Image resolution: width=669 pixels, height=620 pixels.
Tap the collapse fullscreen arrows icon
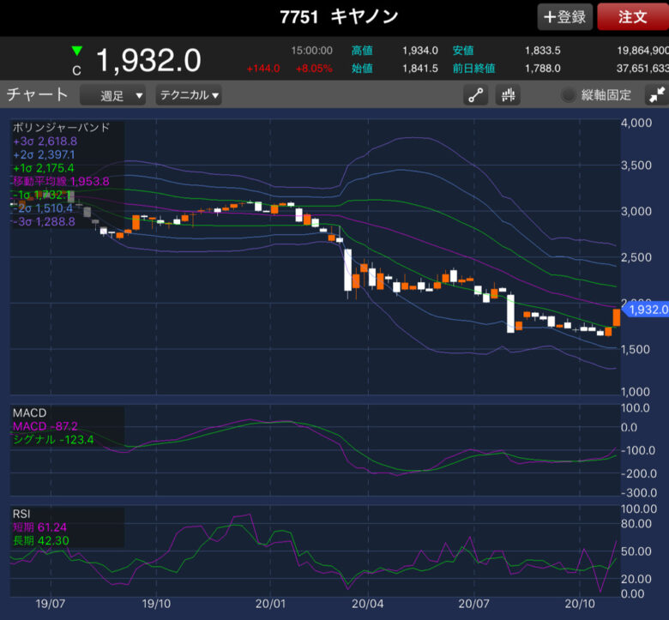[657, 94]
